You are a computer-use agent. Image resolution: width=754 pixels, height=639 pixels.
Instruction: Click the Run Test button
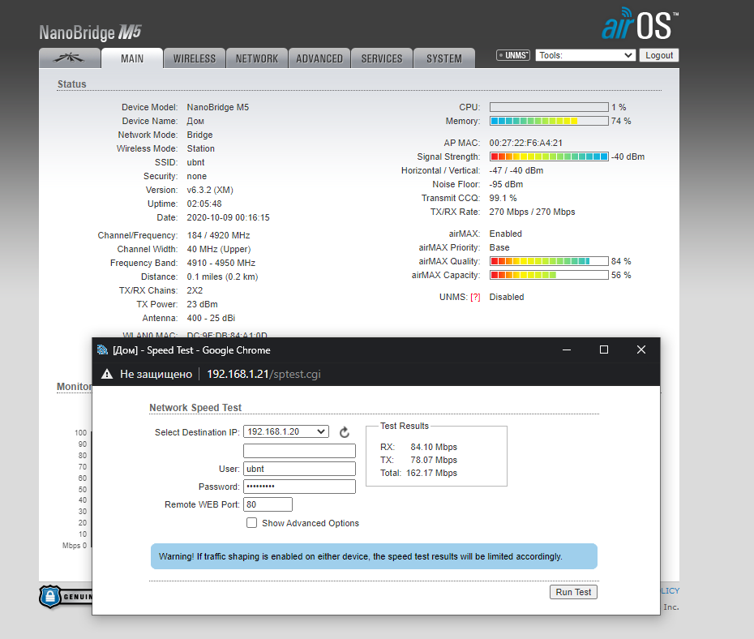(x=573, y=592)
